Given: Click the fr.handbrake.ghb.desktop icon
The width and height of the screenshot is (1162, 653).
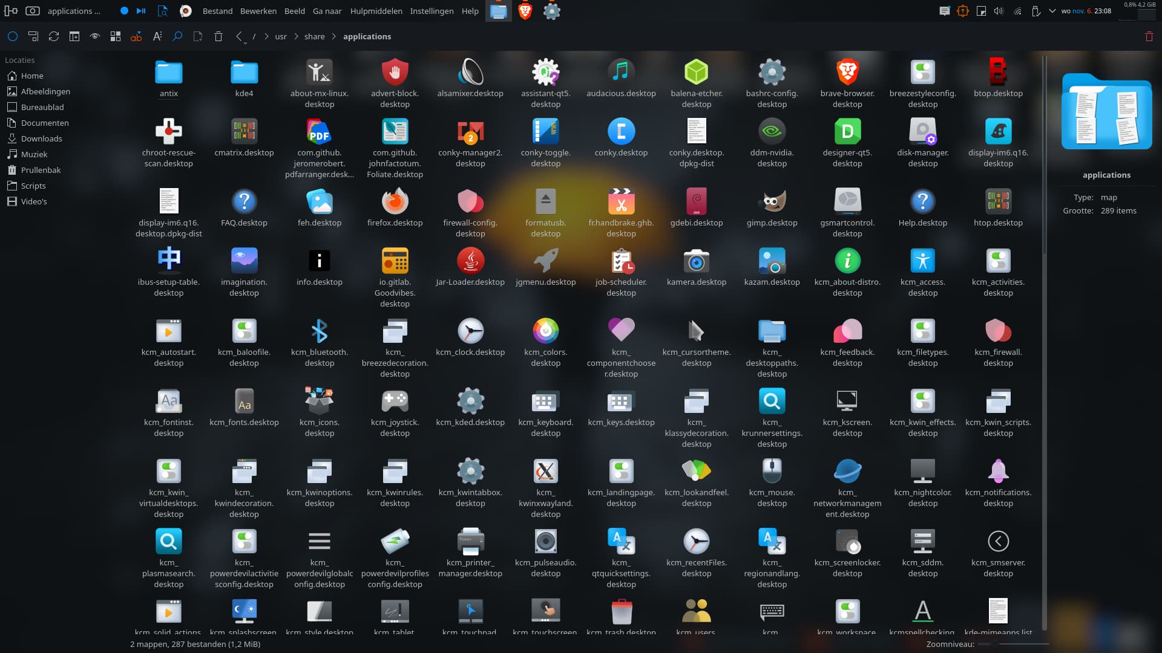Looking at the screenshot, I should click(x=621, y=201).
